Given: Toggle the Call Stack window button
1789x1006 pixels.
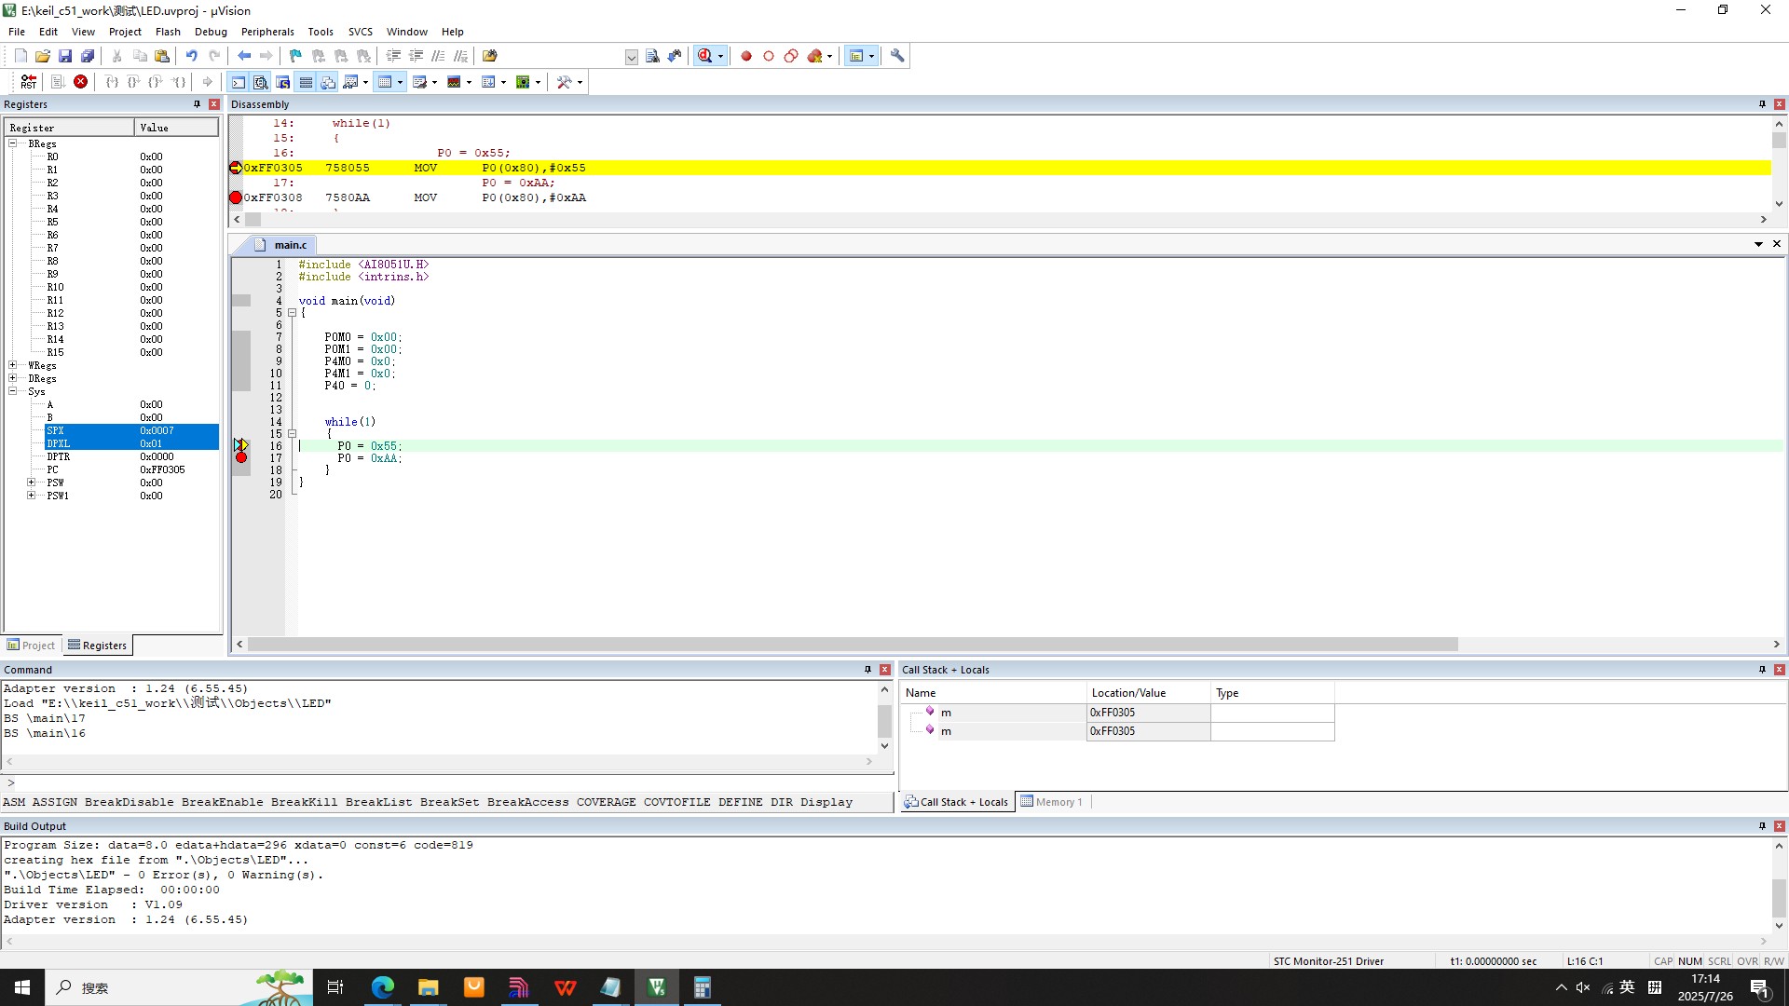Looking at the screenshot, I should click(x=328, y=82).
